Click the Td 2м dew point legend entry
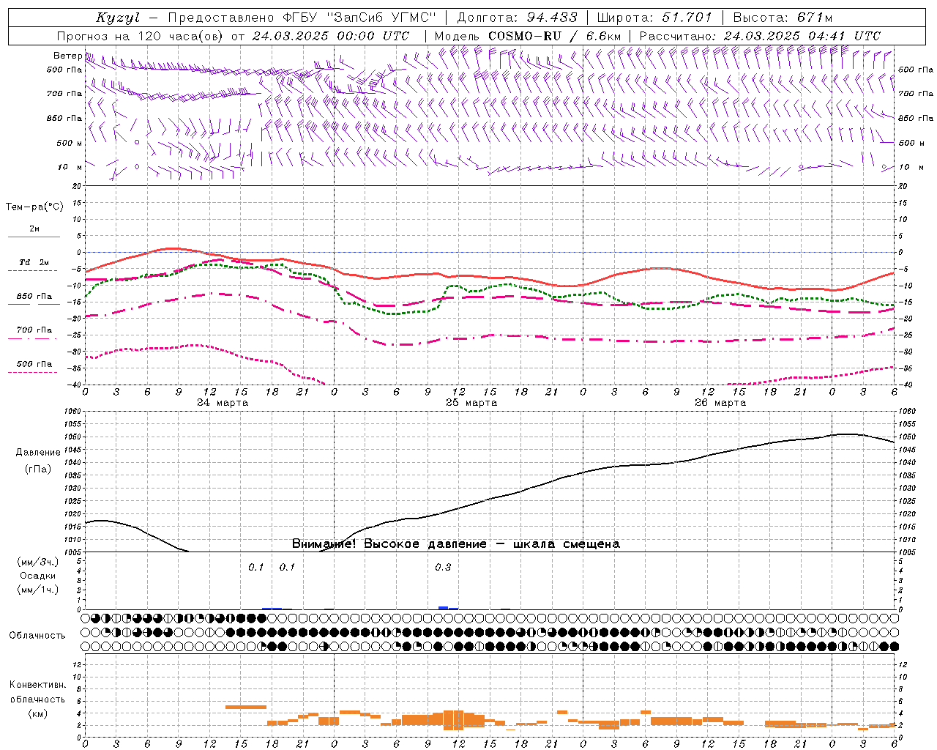The width and height of the screenshot is (937, 750). (x=34, y=262)
